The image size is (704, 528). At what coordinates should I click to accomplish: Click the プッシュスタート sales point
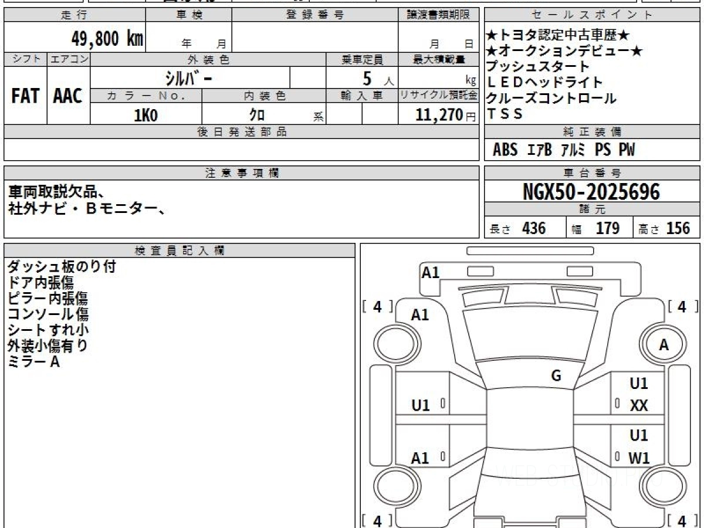pos(537,66)
